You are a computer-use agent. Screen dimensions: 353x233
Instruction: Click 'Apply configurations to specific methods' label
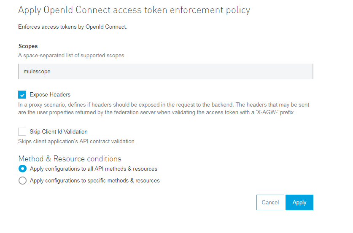pyautogui.click(x=94, y=181)
